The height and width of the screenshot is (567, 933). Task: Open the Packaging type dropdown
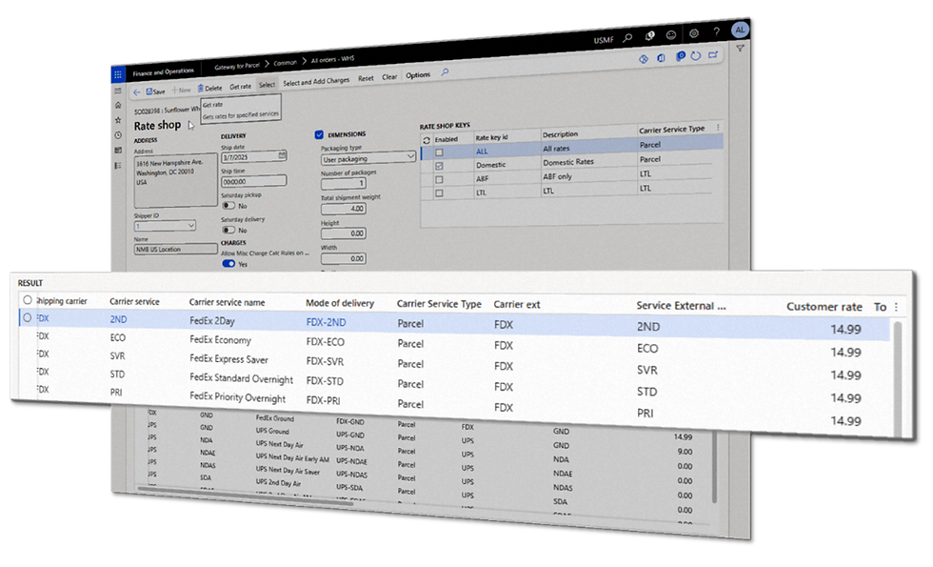(367, 158)
